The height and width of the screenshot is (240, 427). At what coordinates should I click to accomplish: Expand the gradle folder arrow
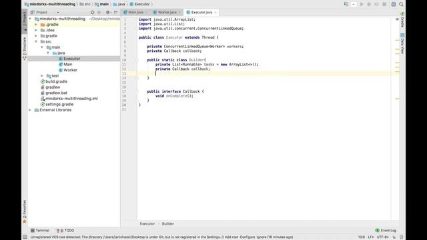(36, 36)
